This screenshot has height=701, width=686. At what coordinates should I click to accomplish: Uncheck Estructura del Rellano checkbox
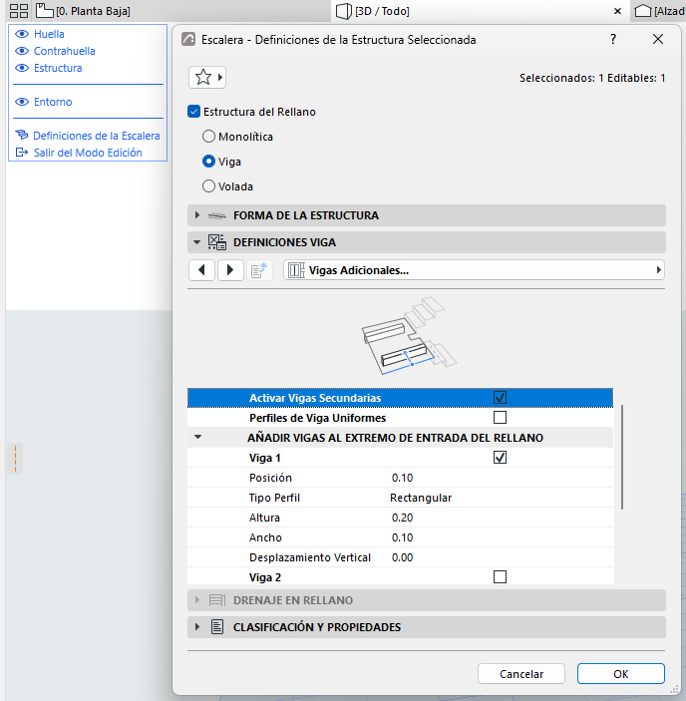[193, 112]
